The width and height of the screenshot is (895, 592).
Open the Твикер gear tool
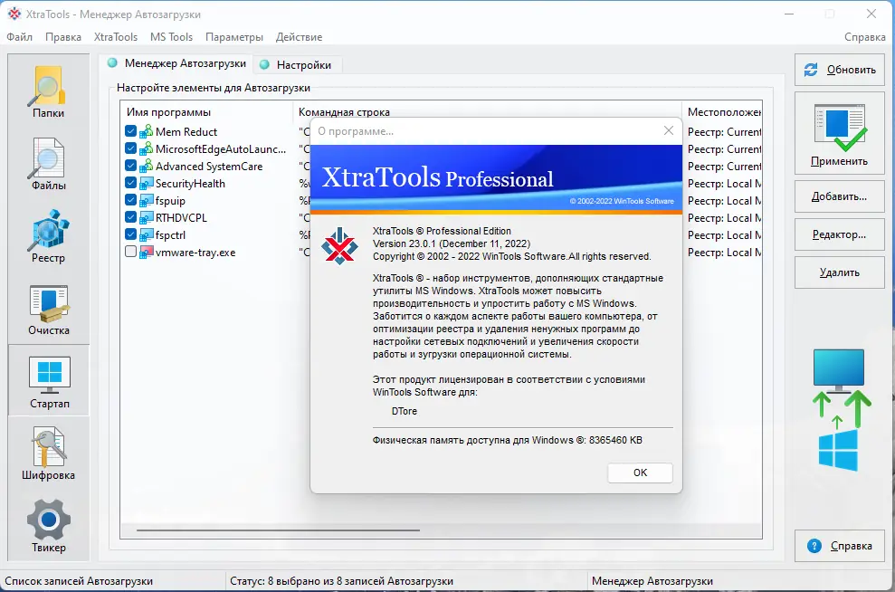tap(49, 526)
